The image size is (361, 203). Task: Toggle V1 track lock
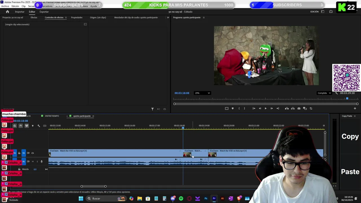[19, 153]
